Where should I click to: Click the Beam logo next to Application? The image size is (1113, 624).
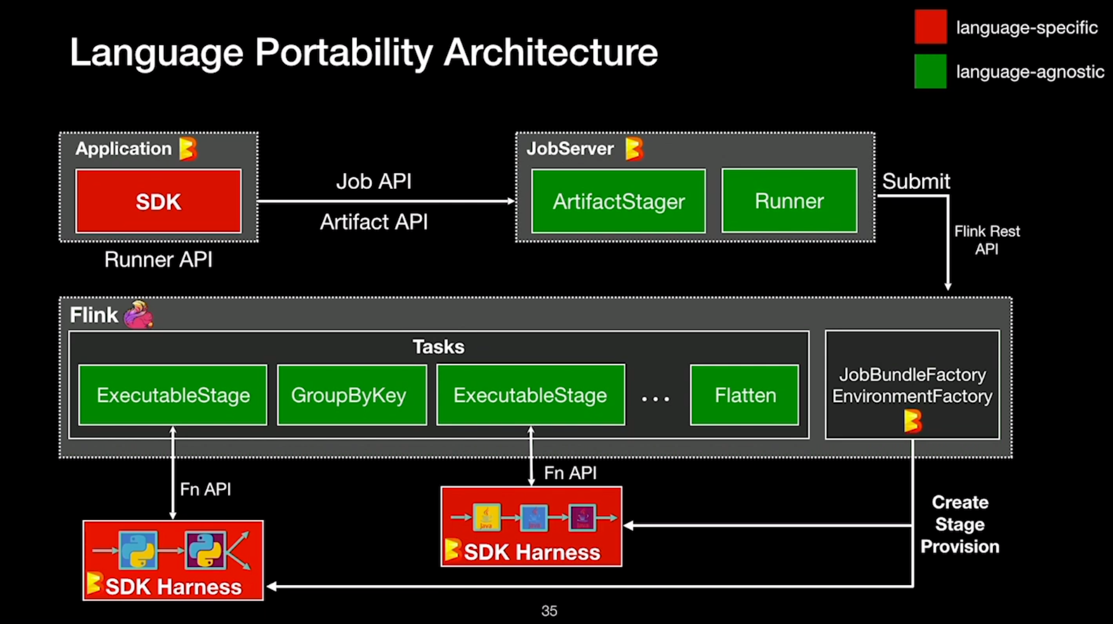(188, 149)
